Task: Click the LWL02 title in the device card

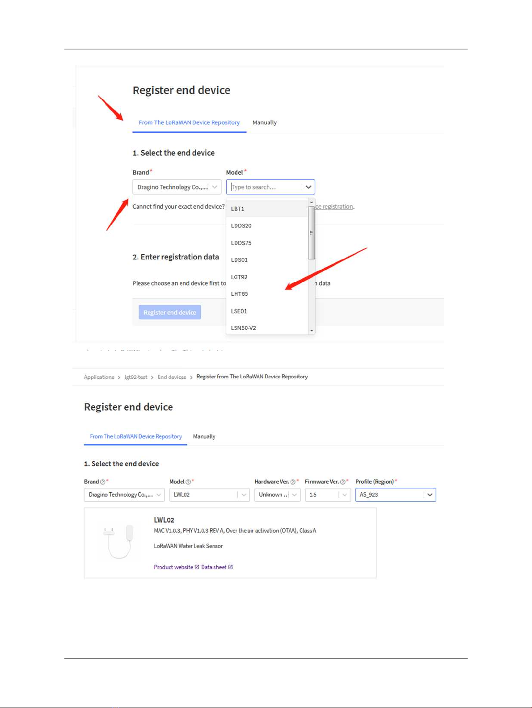Action: tap(164, 520)
